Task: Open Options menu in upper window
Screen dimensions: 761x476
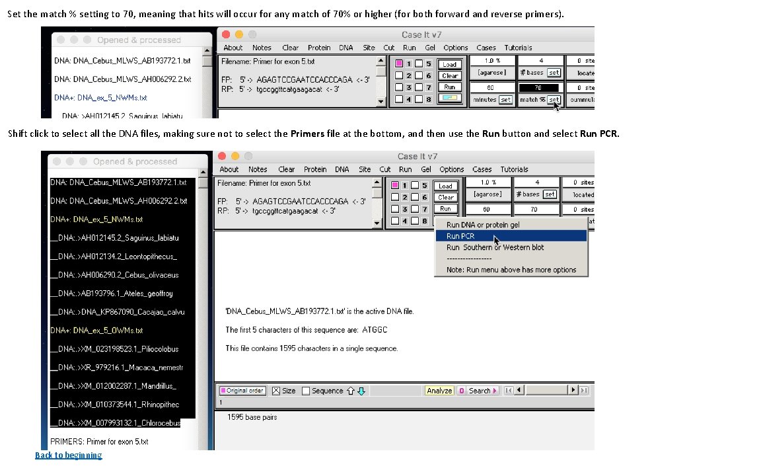Action: click(455, 48)
